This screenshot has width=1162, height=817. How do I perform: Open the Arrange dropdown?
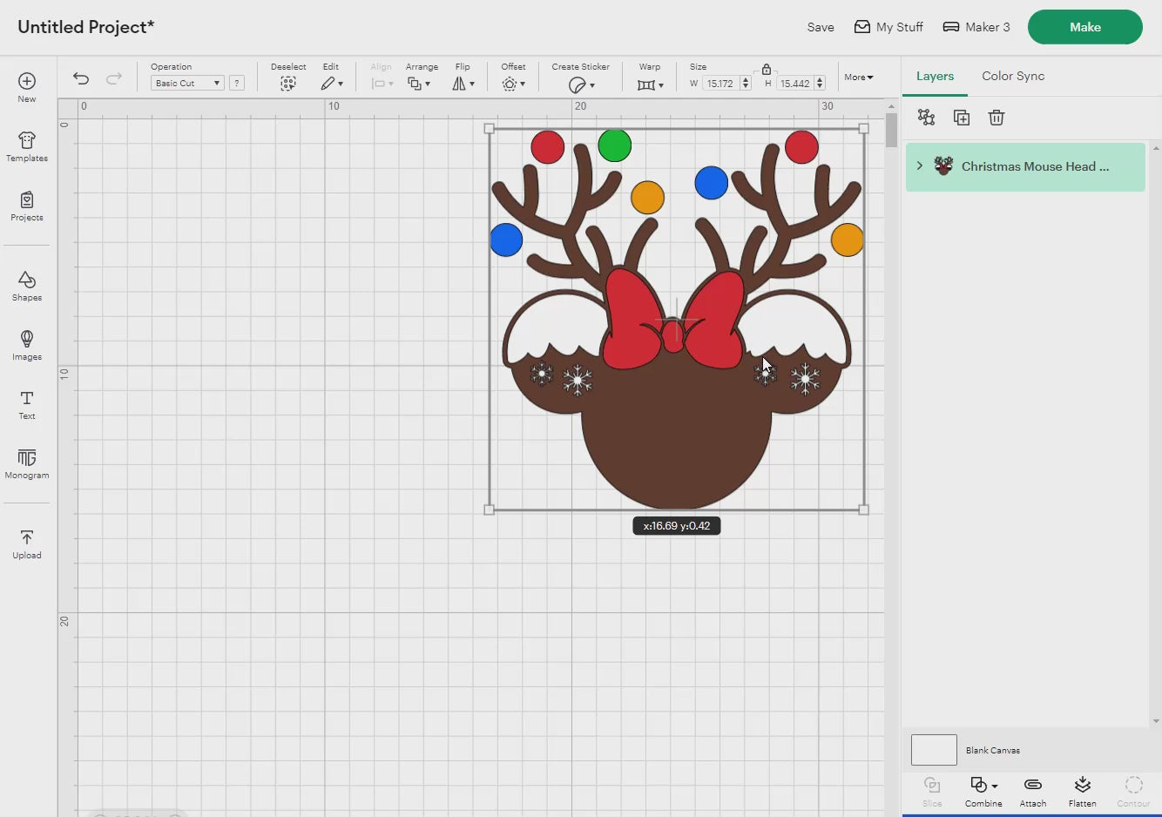point(419,84)
